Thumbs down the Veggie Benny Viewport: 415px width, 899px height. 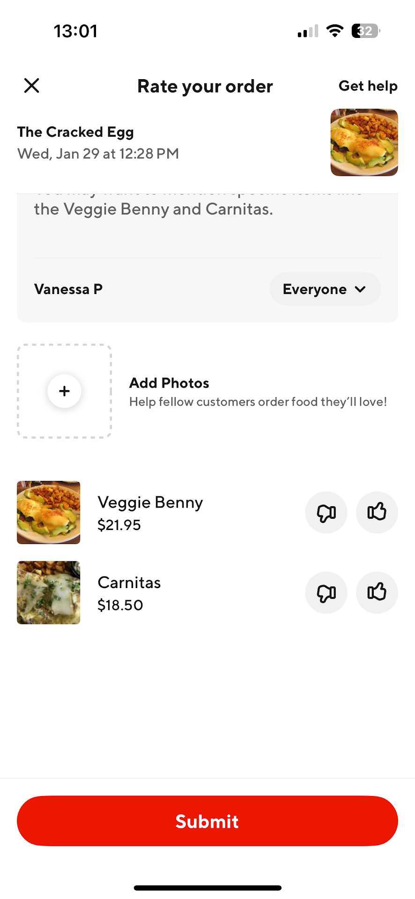tap(326, 512)
